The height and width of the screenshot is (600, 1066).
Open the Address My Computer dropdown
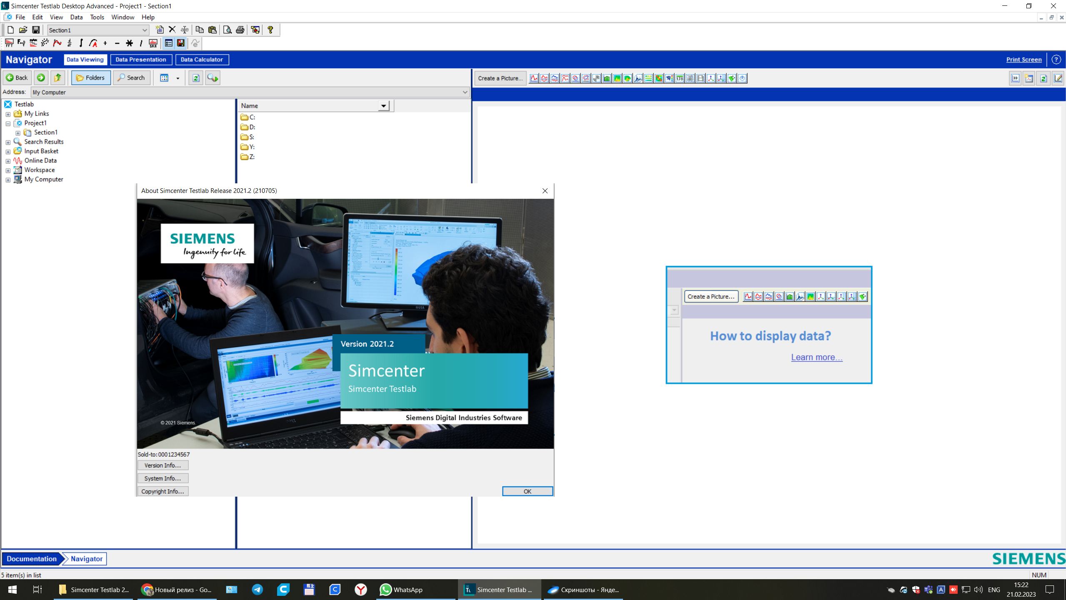(x=465, y=92)
